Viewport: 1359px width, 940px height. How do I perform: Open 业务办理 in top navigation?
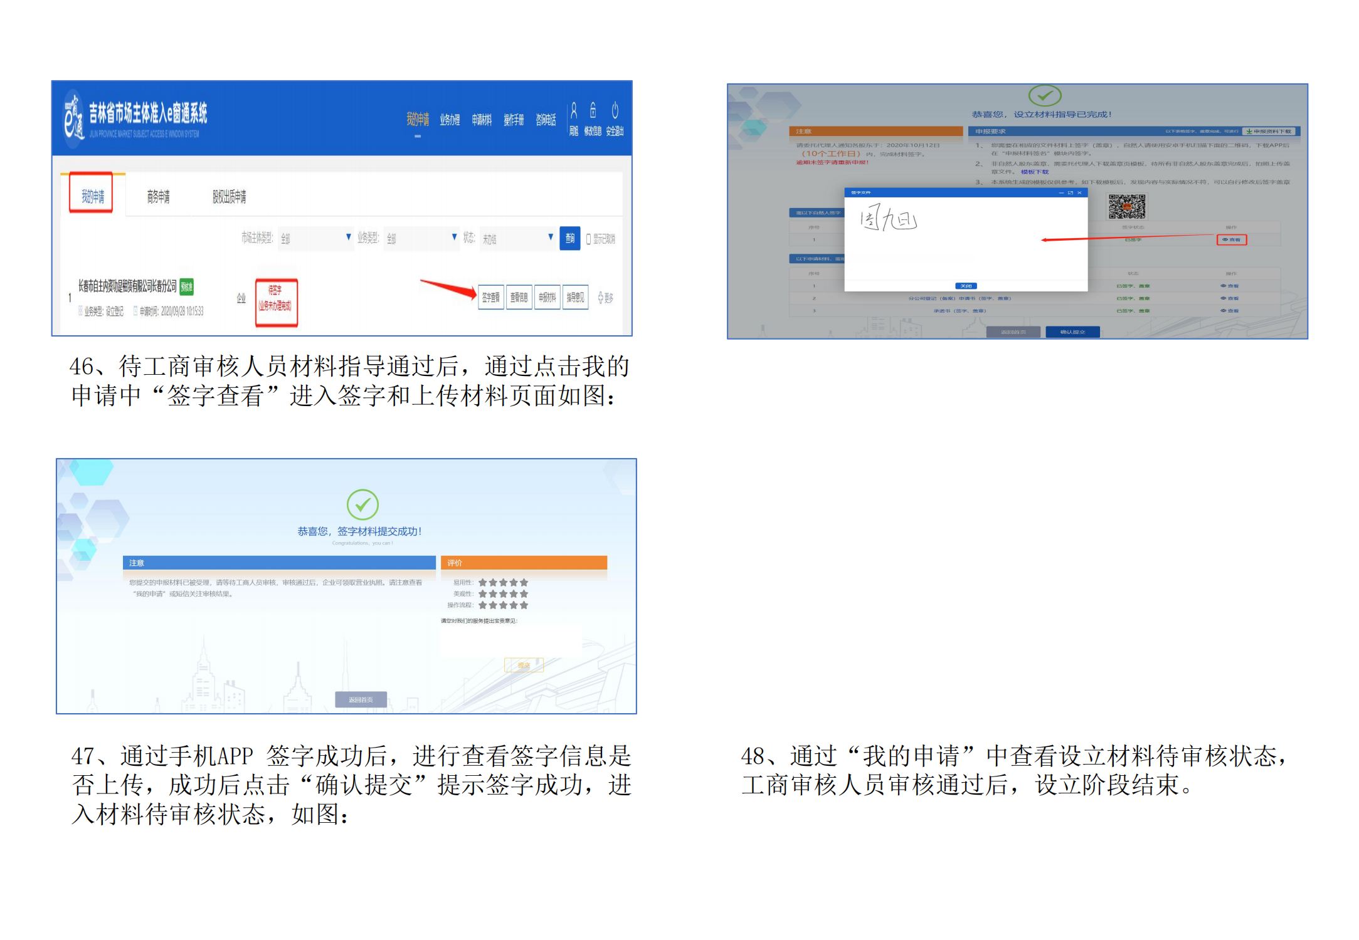coord(450,120)
